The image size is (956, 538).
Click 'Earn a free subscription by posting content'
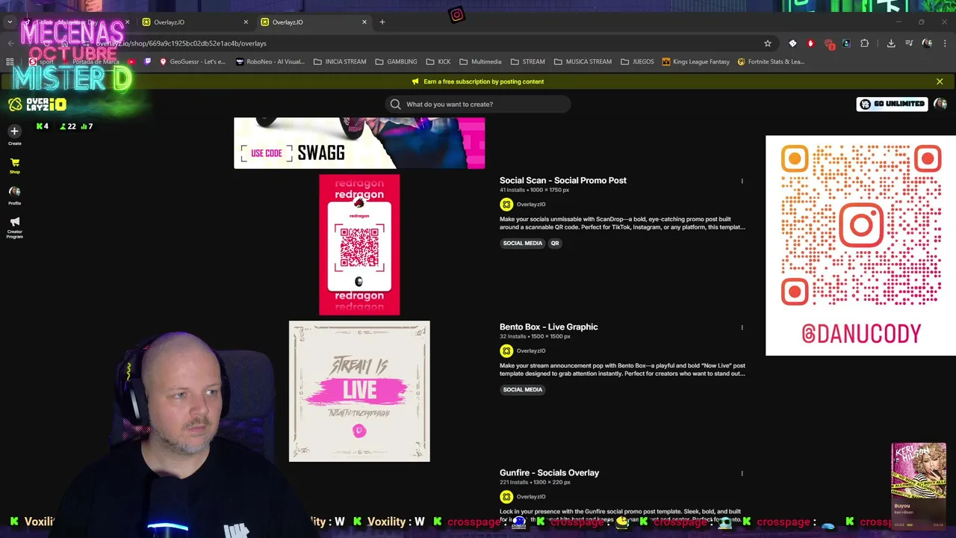point(483,81)
